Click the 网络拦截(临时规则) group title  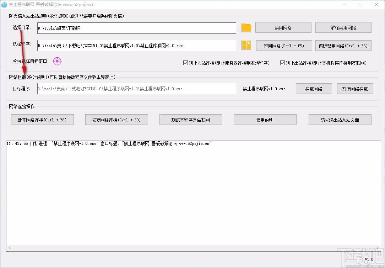pyautogui.click(x=62, y=77)
